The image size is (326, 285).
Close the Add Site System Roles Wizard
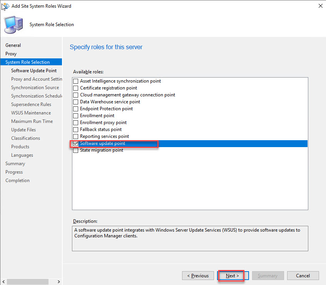tap(321, 6)
